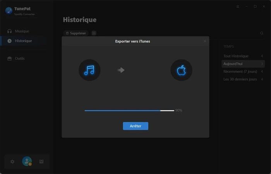Open the hamburger menu in title bar
This screenshot has width=271, height=174.
point(238,7)
